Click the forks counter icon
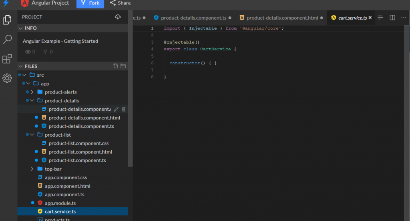 click(45, 52)
